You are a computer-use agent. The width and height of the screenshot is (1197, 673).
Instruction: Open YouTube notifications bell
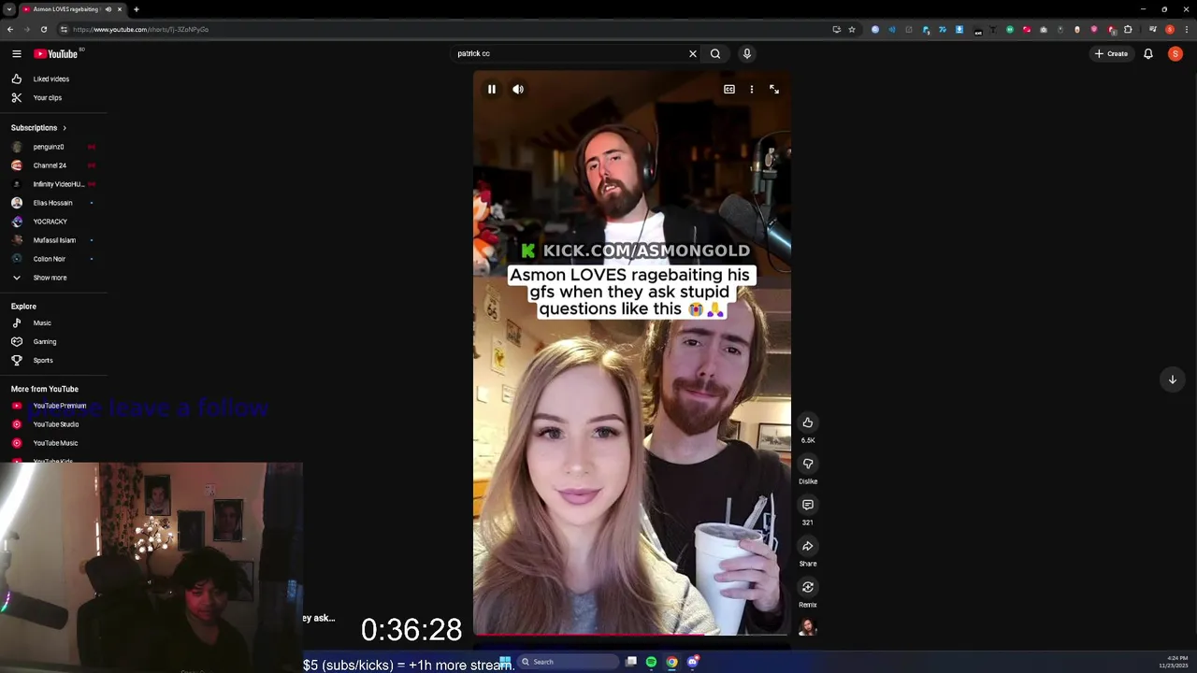[1148, 54]
